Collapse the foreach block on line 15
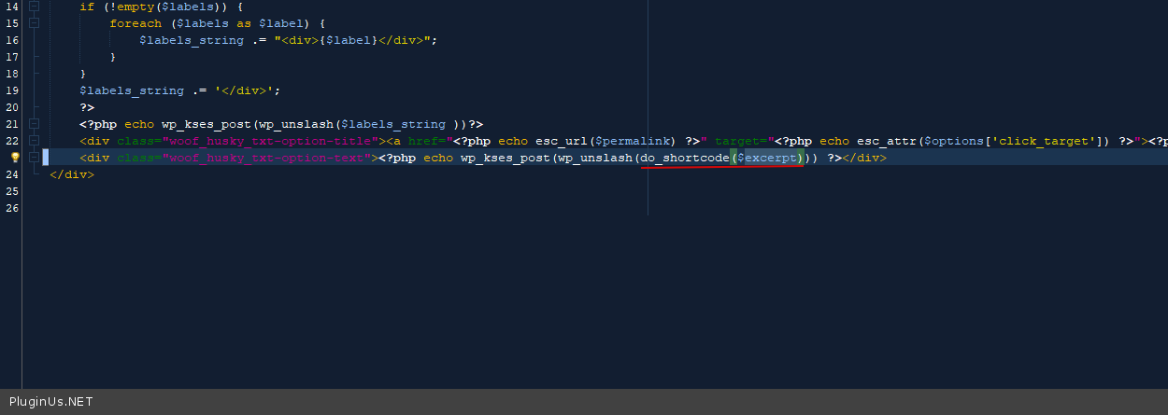This screenshot has height=415, width=1168. 34,23
